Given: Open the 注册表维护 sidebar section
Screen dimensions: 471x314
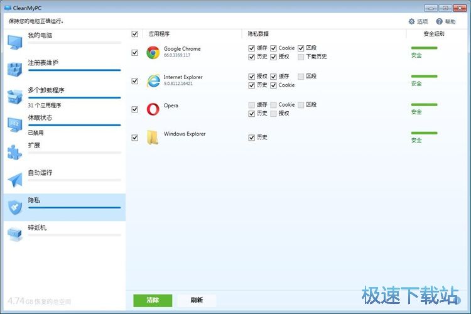Looking at the screenshot, I should (x=65, y=70).
